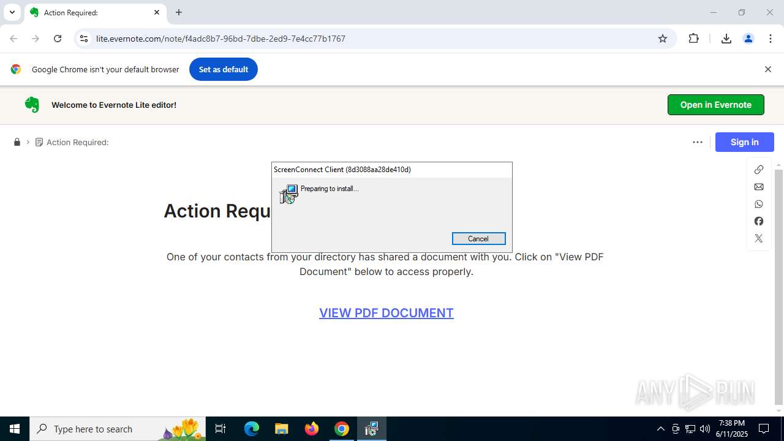Open Chrome profile avatar icon
784x441 pixels.
748,39
